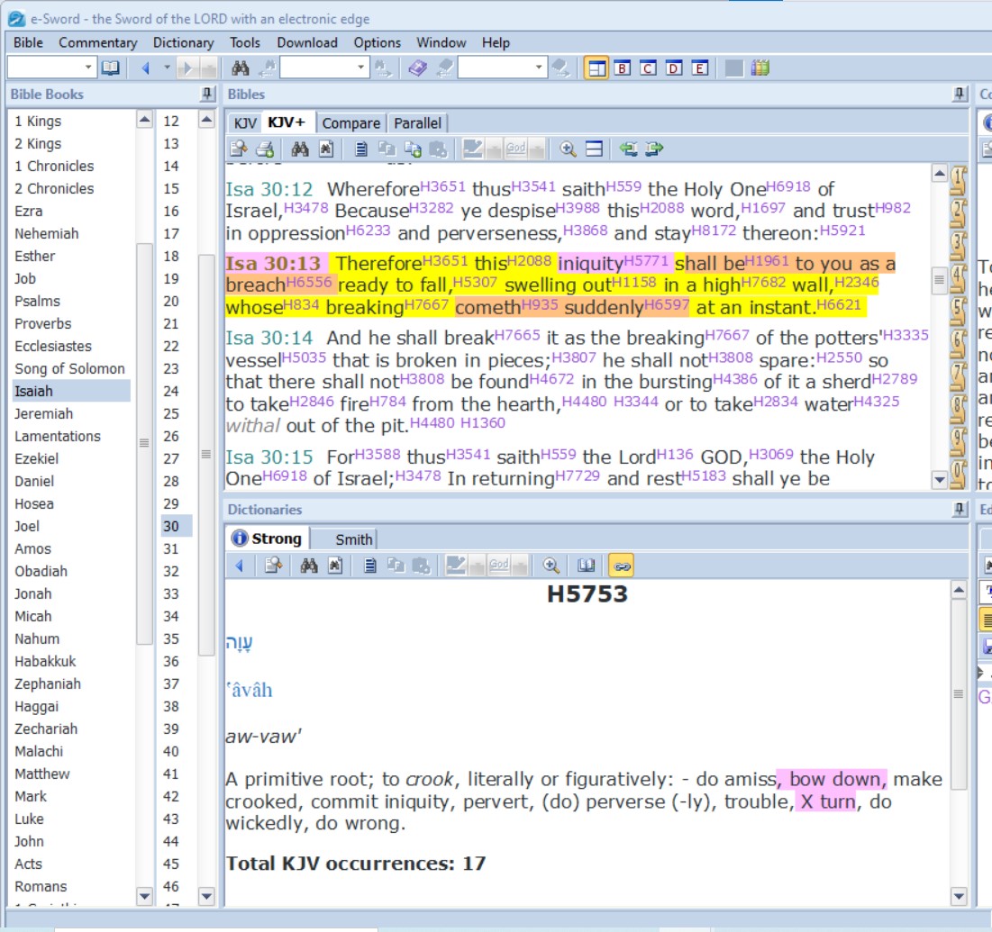
Task: Click the Bible lookup open-book icon
Action: 110,68
